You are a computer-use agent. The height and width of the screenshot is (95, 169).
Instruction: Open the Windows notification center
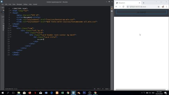166,93
